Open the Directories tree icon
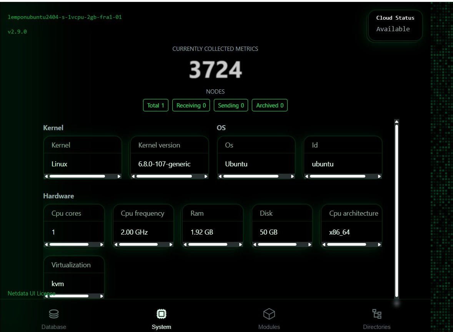The width and height of the screenshot is (453, 332). tap(377, 314)
